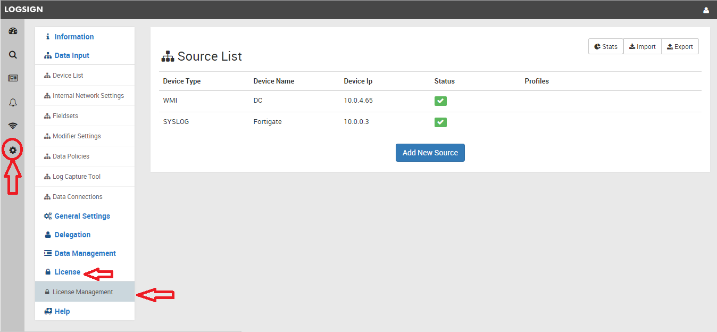The image size is (717, 332).
Task: Click the Add New Source button
Action: pyautogui.click(x=430, y=153)
